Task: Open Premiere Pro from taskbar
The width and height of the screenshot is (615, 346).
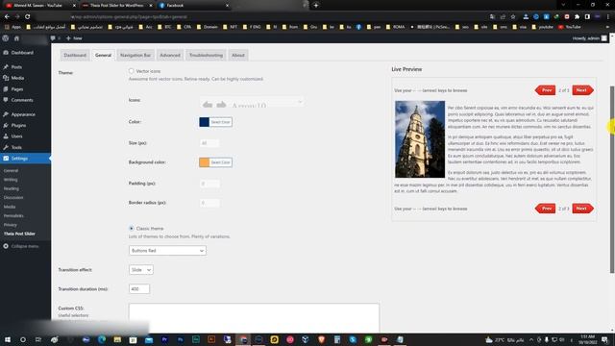Action: point(164,339)
